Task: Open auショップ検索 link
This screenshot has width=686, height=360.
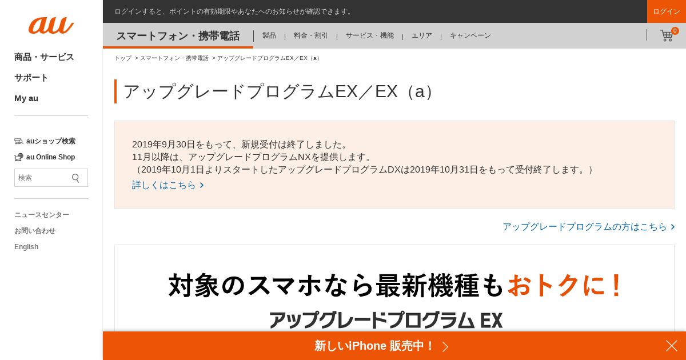Action: [x=45, y=141]
